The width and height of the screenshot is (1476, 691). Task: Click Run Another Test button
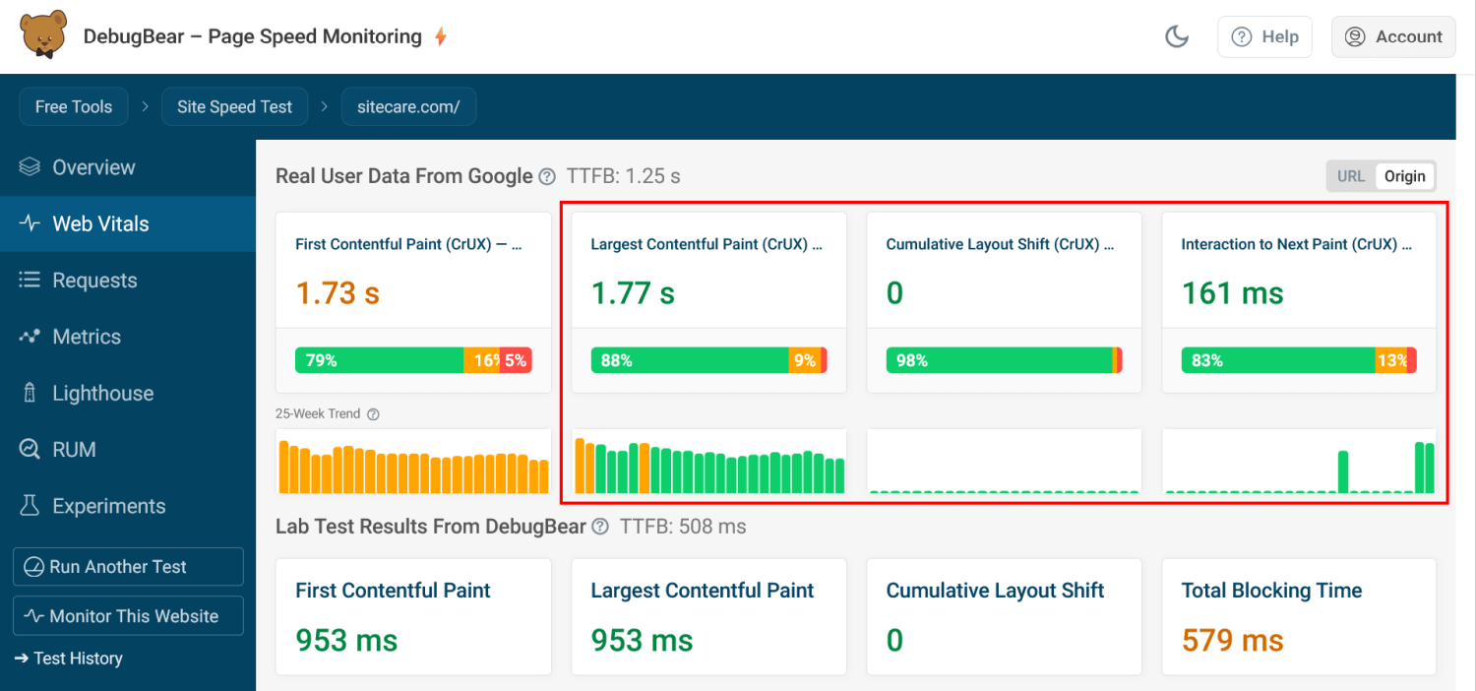click(128, 567)
